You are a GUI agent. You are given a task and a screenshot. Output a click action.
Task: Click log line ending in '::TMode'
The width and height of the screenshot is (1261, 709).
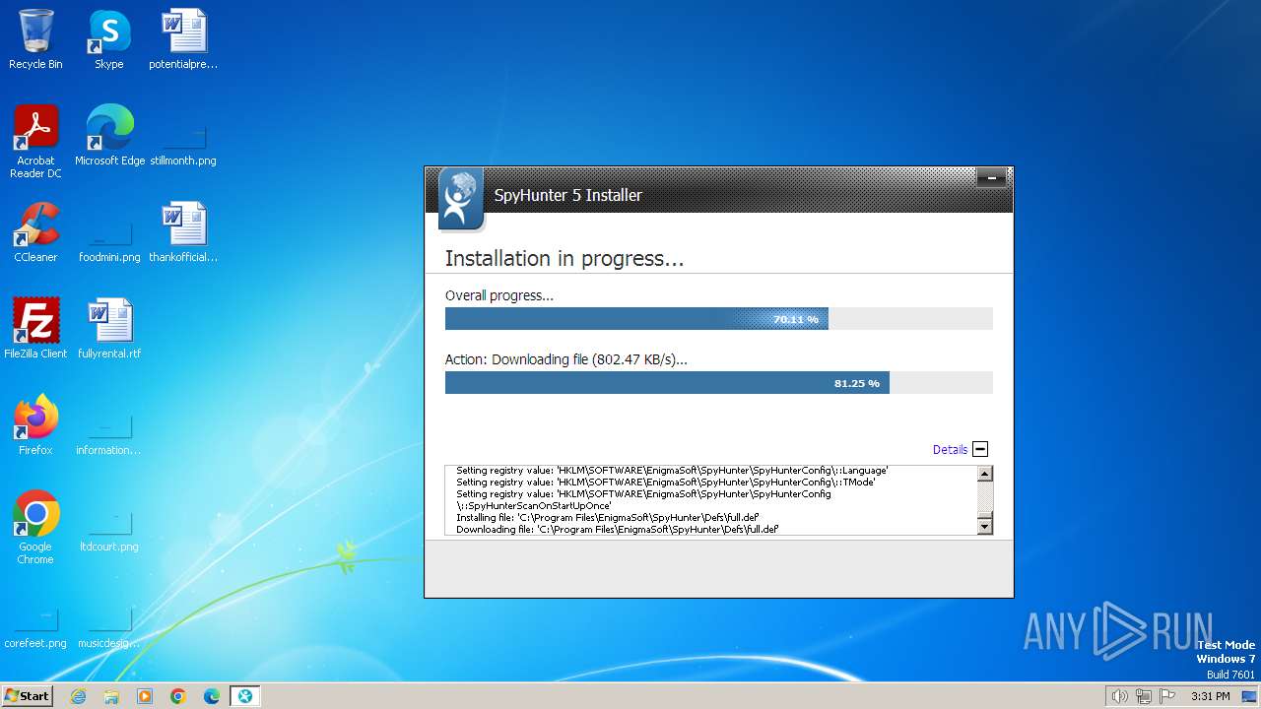665,483
